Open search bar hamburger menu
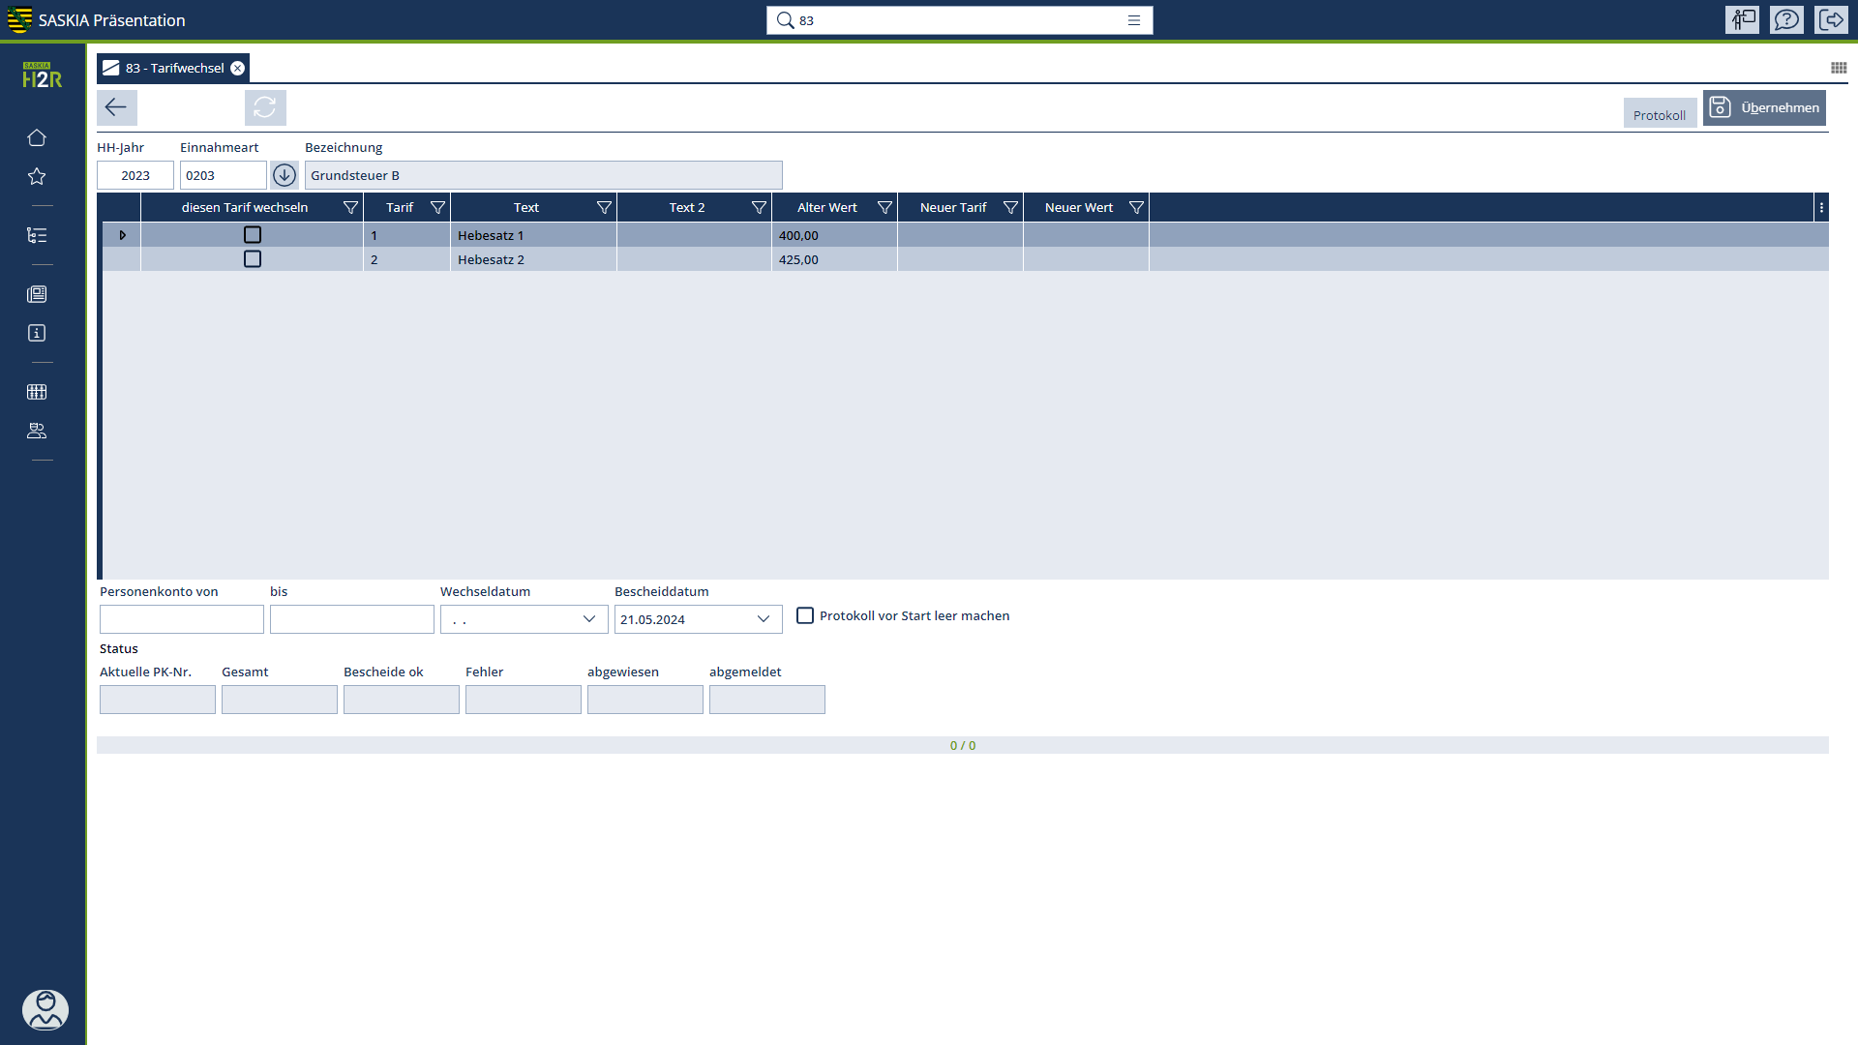Viewport: 1858px width, 1045px height. coord(1134,20)
